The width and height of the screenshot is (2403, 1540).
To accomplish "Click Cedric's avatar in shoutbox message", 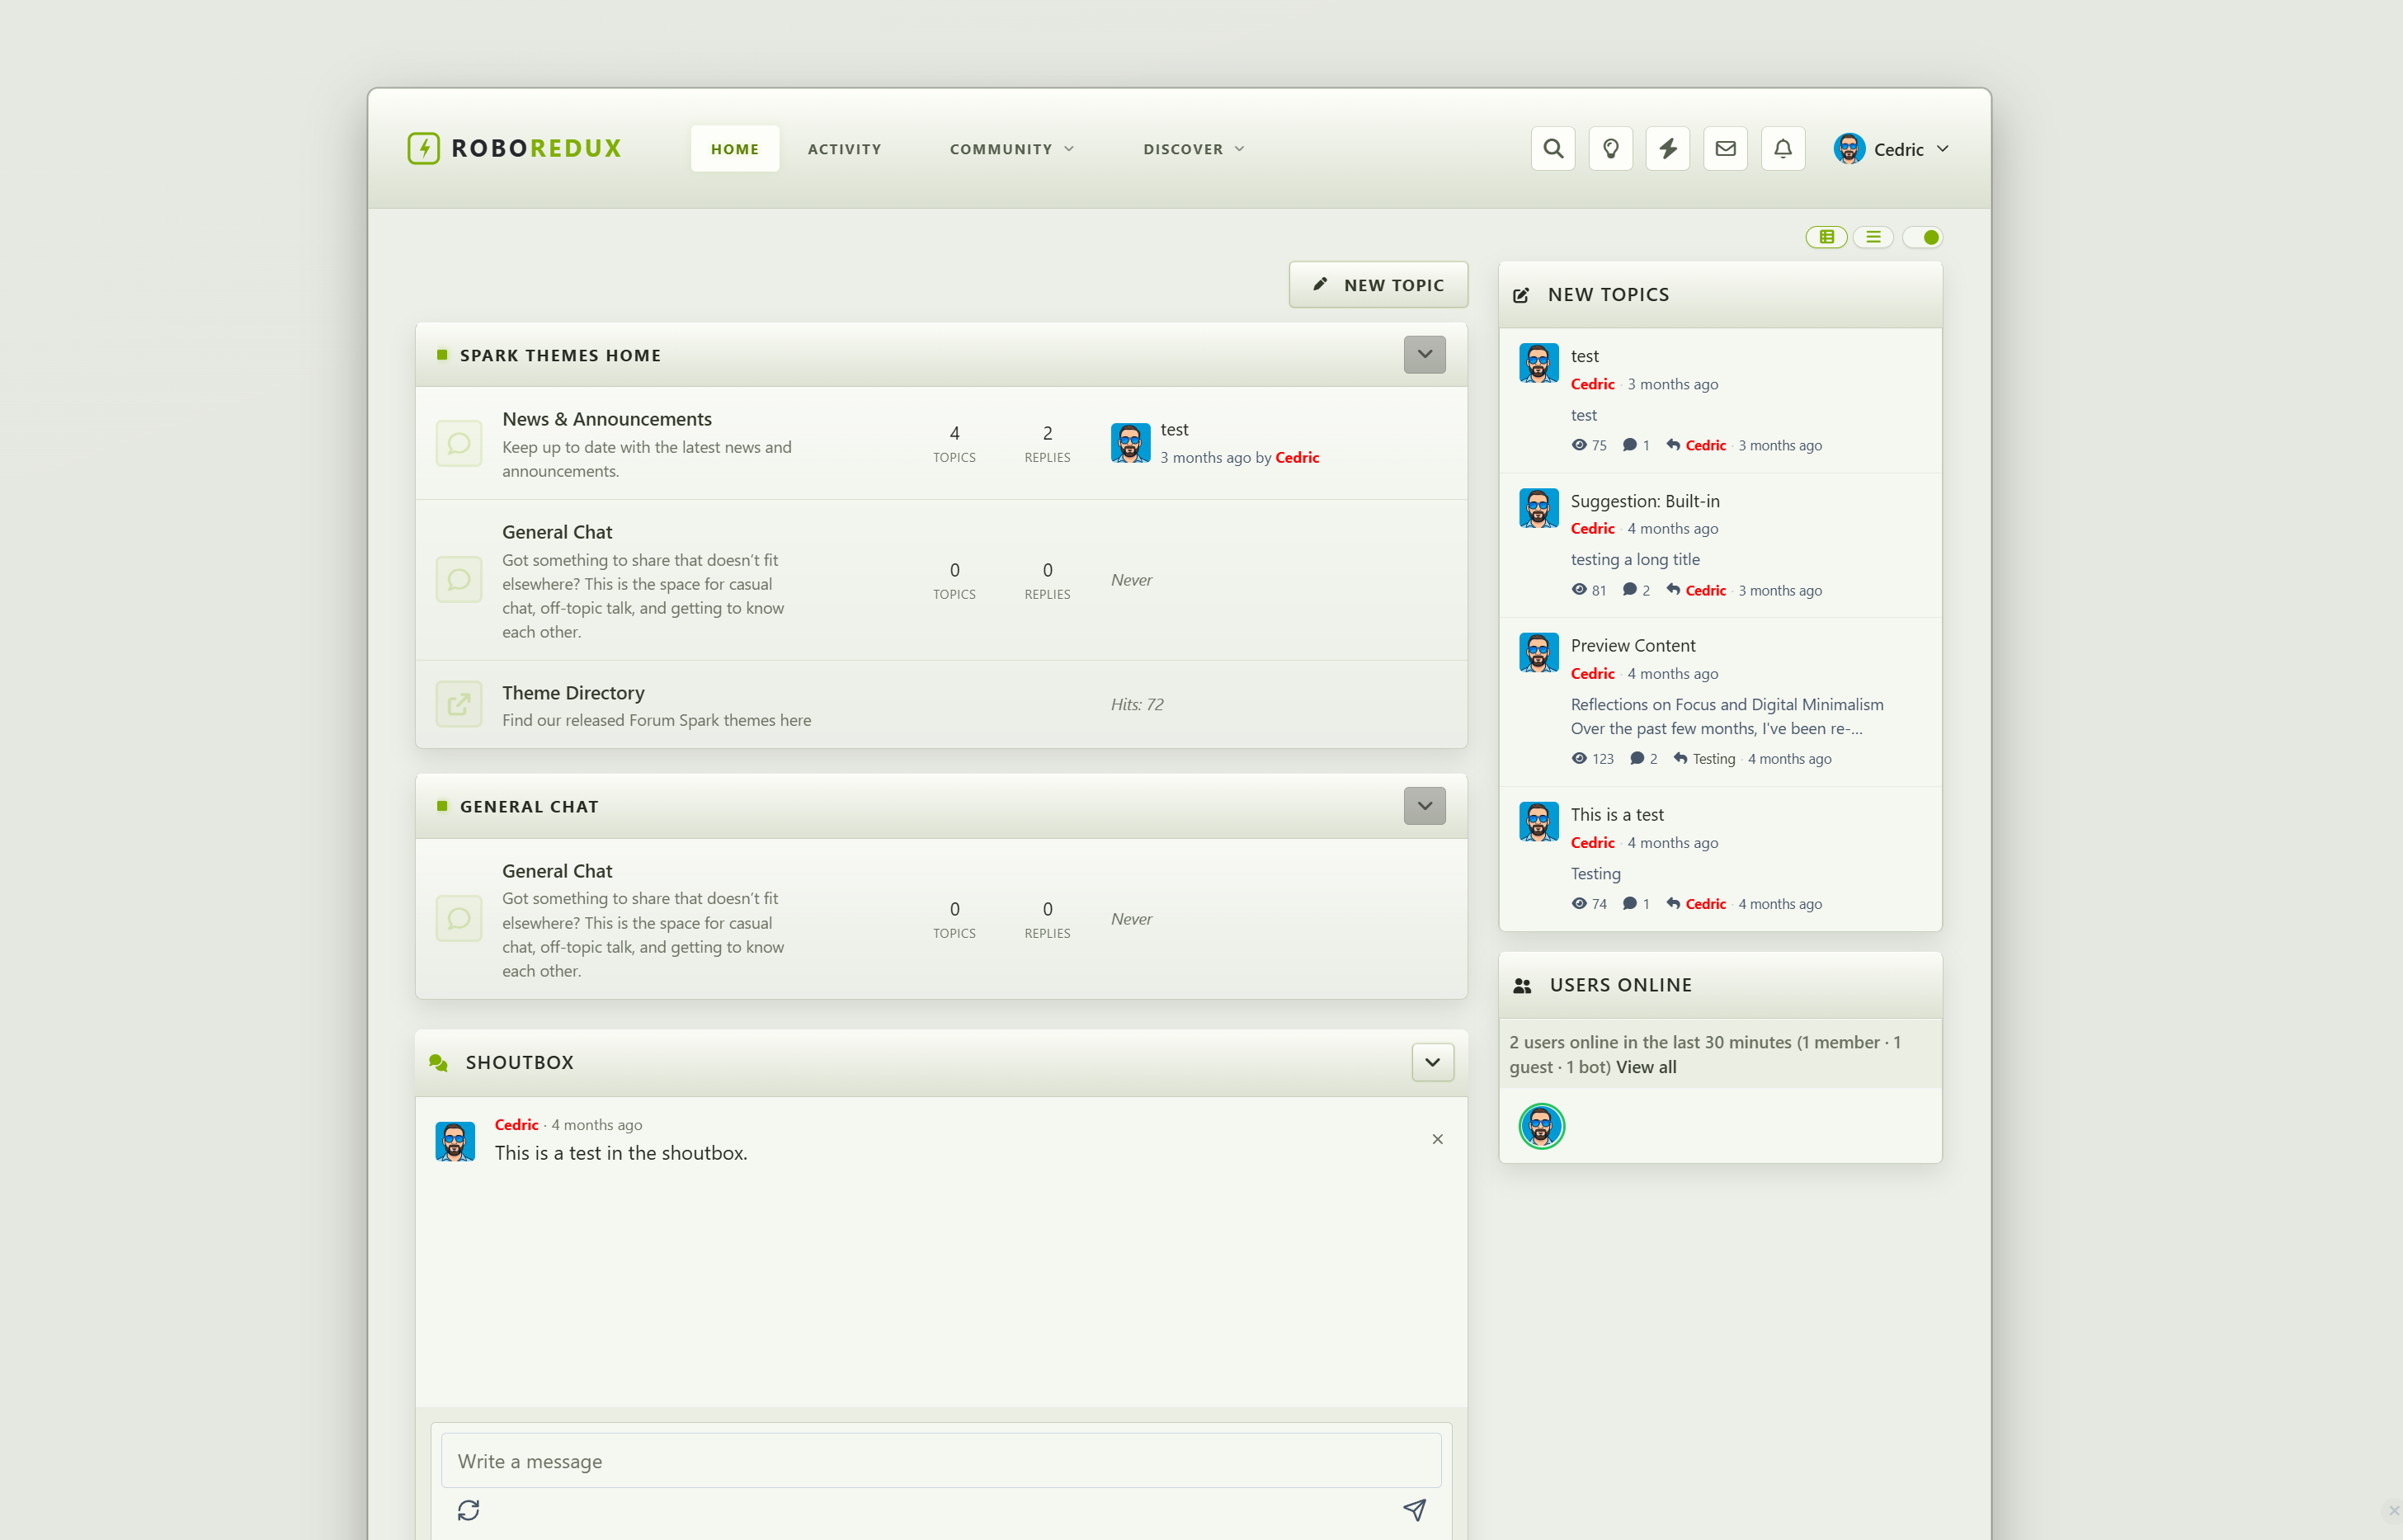I will 455,1141.
